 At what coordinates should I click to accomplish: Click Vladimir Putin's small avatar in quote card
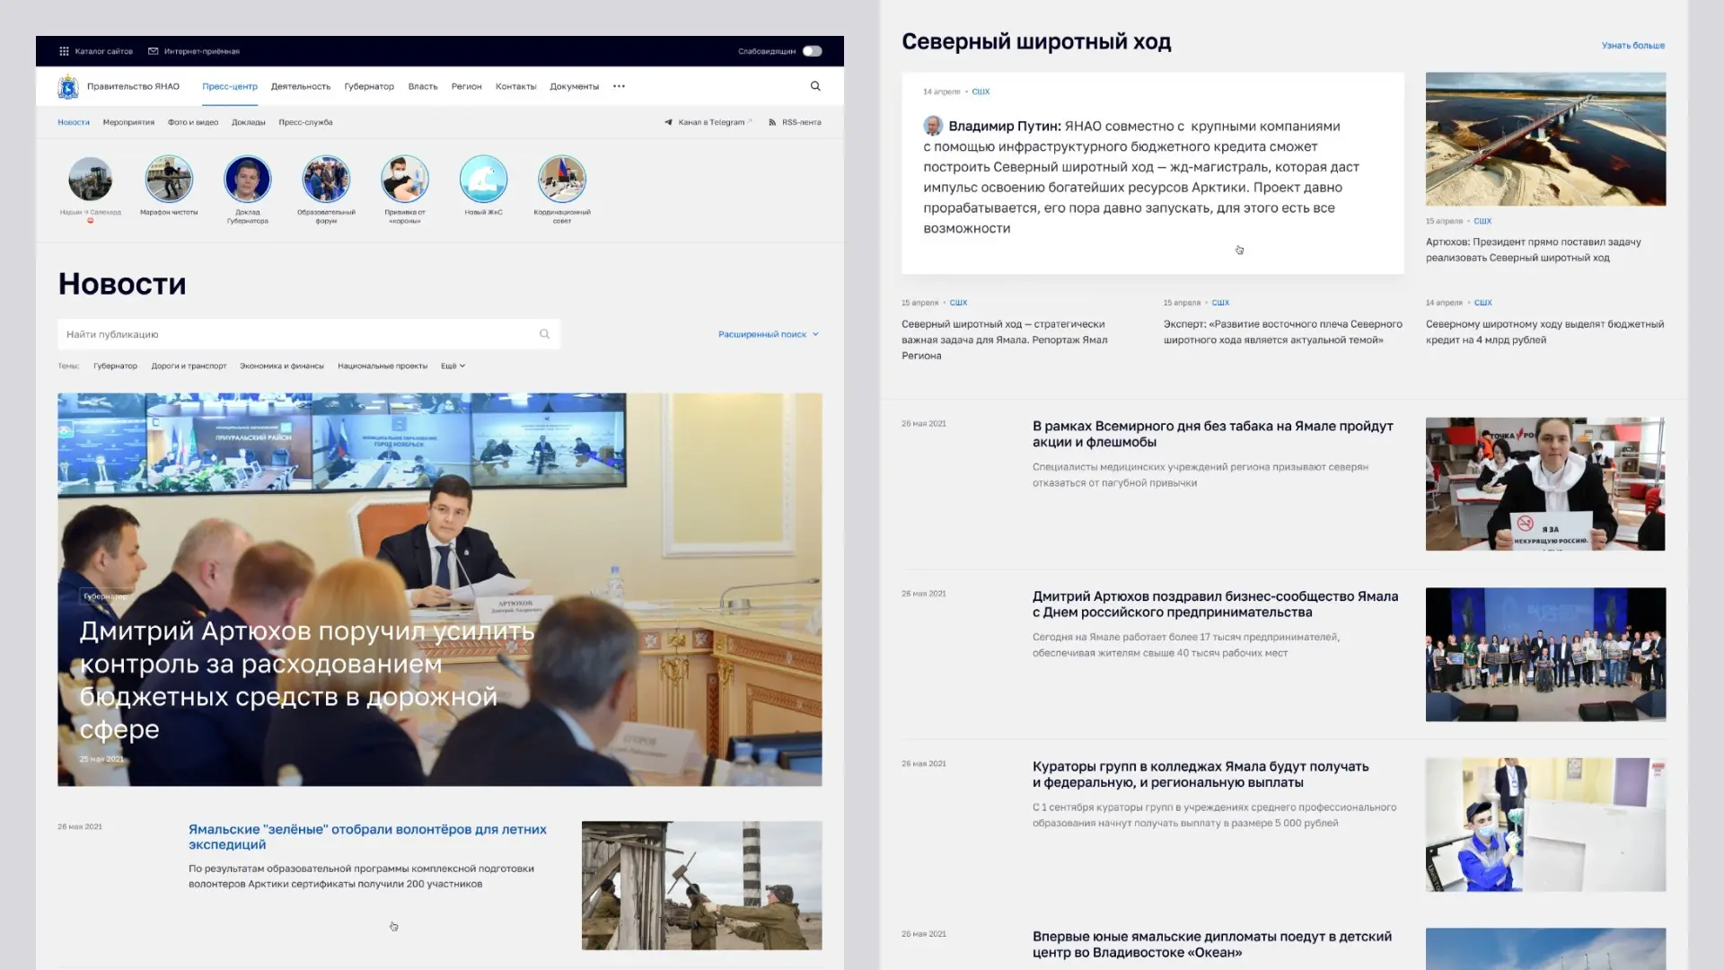tap(933, 126)
